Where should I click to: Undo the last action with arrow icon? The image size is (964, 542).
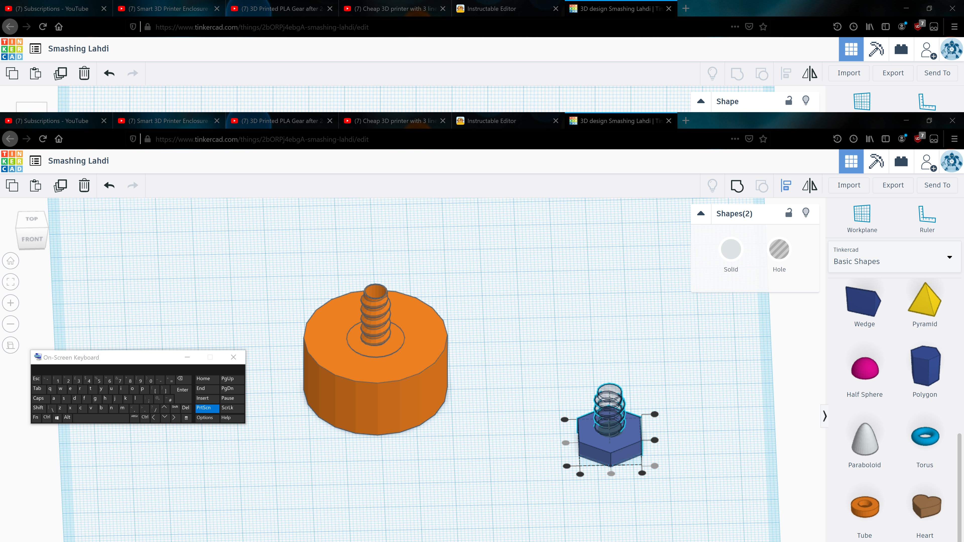click(x=109, y=185)
